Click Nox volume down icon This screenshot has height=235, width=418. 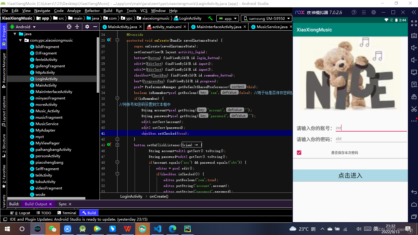click(414, 60)
